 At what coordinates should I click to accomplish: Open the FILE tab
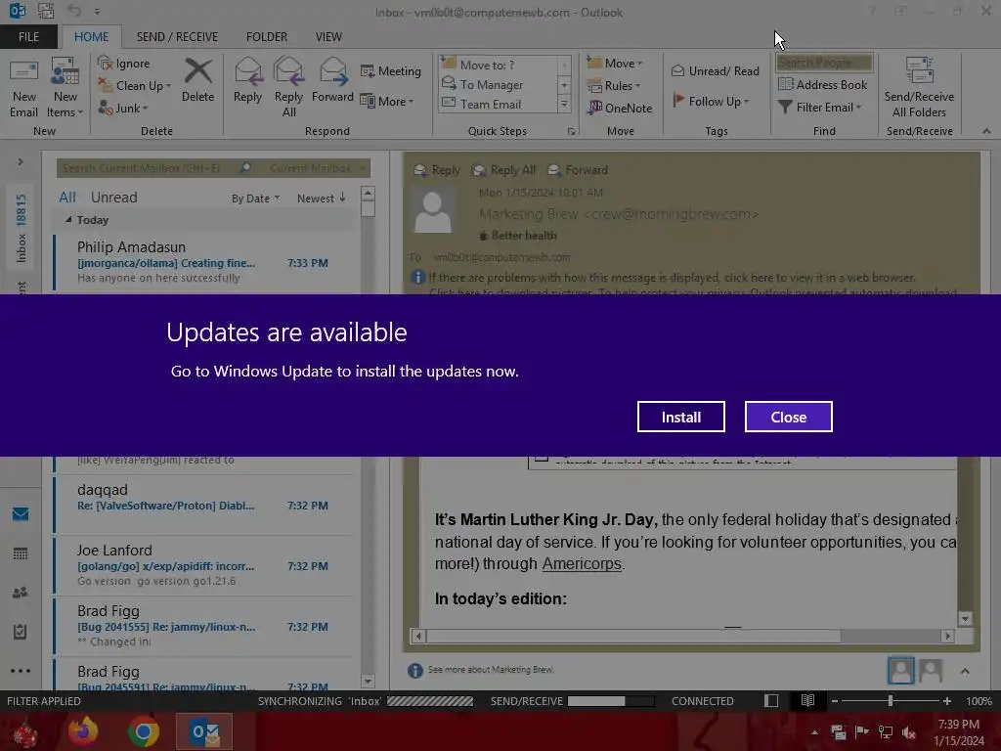pos(28,37)
